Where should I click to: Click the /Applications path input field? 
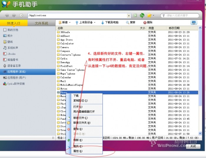click(78, 16)
